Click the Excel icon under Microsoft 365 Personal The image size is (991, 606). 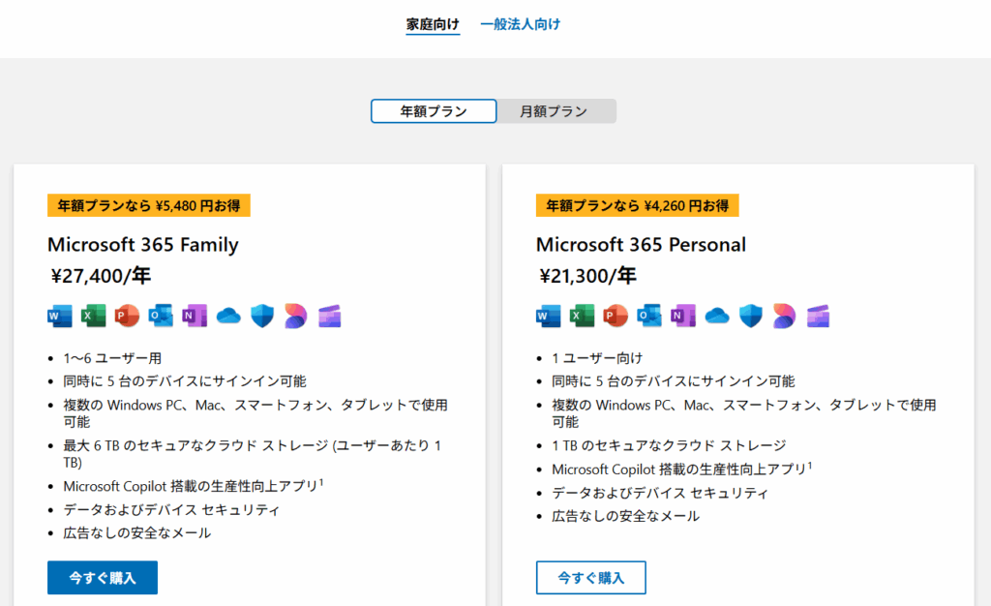click(582, 316)
